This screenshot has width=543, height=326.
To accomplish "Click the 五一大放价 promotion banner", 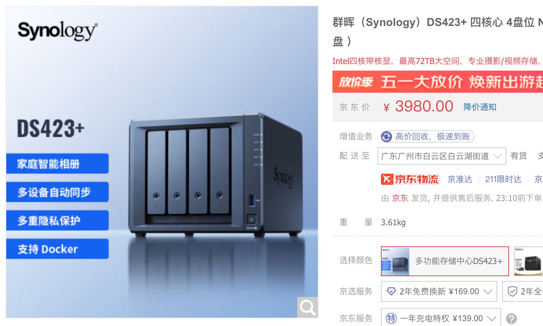I will pos(438,82).
